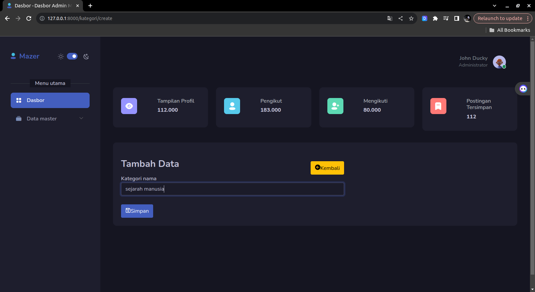Open the tab search dropdown arrow

point(494,6)
